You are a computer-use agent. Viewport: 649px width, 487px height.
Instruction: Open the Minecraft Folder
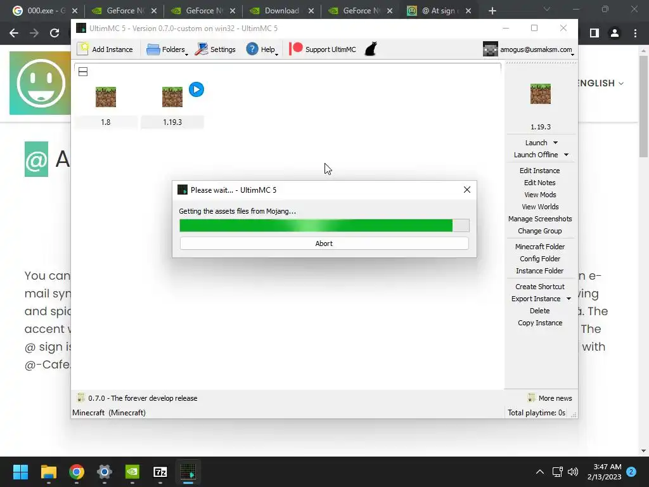pos(540,247)
